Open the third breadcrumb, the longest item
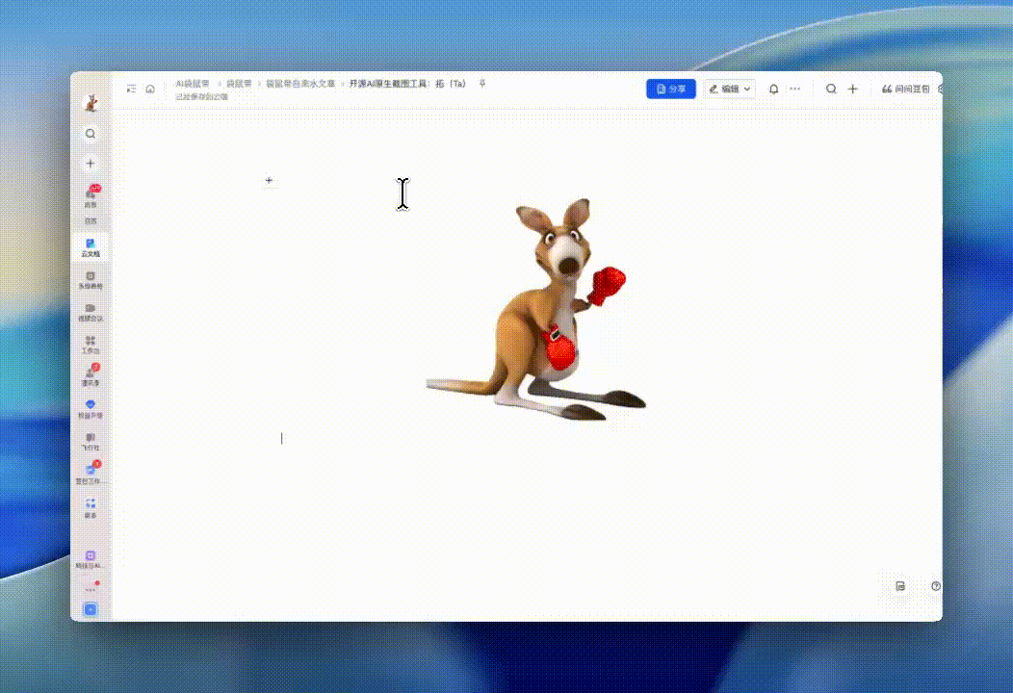1013x693 pixels. click(301, 84)
